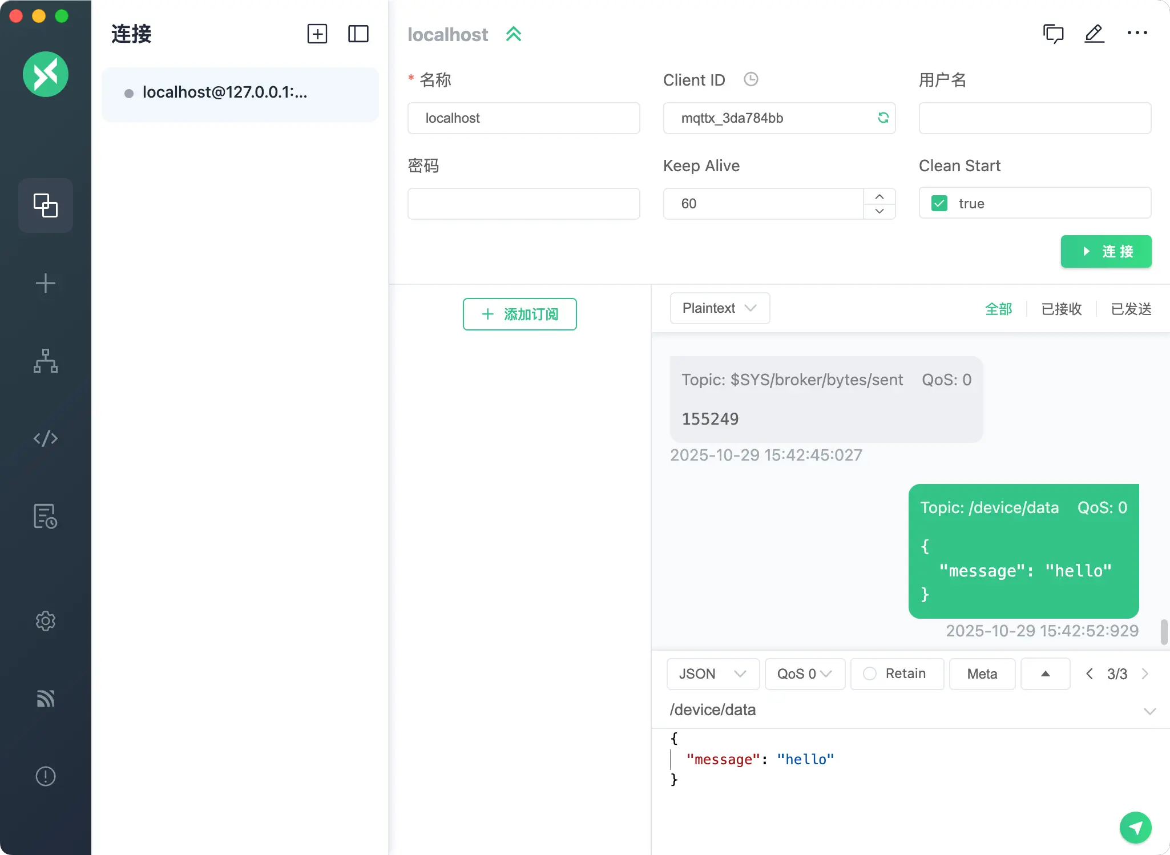The width and height of the screenshot is (1170, 855).
Task: Switch to the 已接收 messages tab
Action: 1060,309
